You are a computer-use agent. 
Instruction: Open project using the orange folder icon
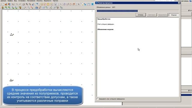point(6,4)
